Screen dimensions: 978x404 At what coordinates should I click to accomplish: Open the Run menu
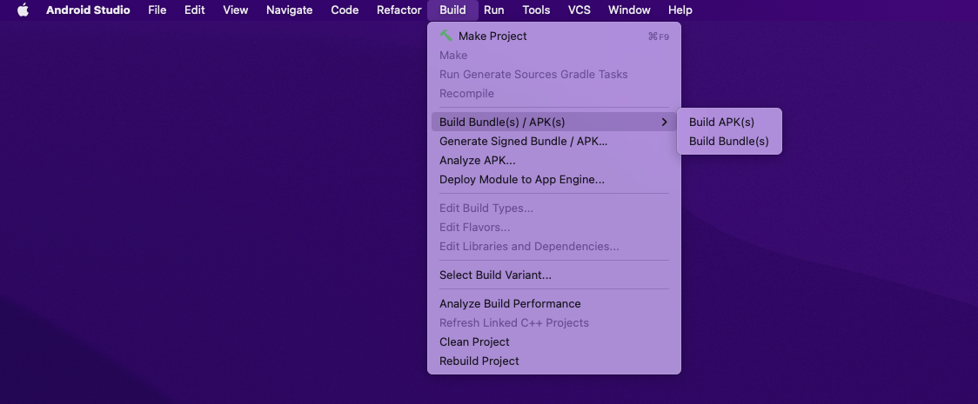click(494, 10)
